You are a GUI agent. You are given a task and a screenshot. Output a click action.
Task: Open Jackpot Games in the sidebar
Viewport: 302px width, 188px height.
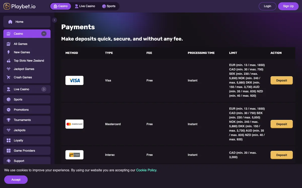point(27,69)
